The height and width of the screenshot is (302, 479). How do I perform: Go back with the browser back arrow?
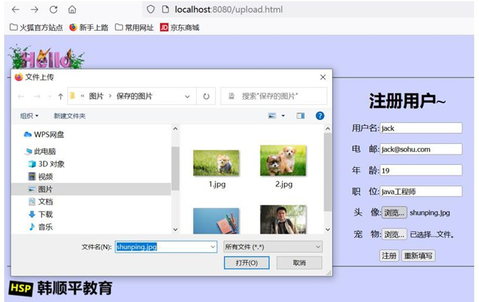click(16, 9)
